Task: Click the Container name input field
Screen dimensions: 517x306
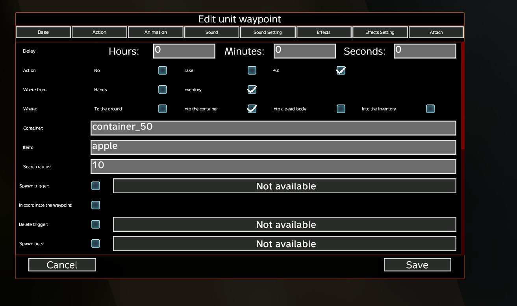Action: tap(273, 128)
